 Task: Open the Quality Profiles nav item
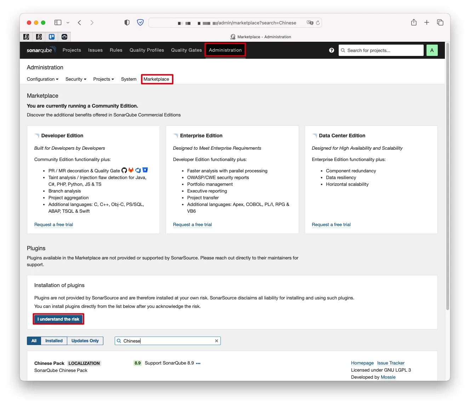[x=147, y=50]
